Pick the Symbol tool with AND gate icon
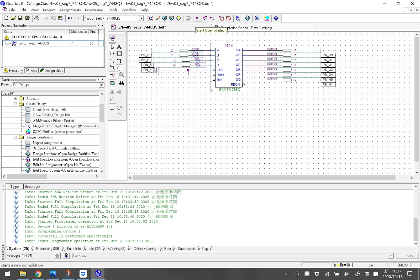420x280 pixels. point(112,54)
